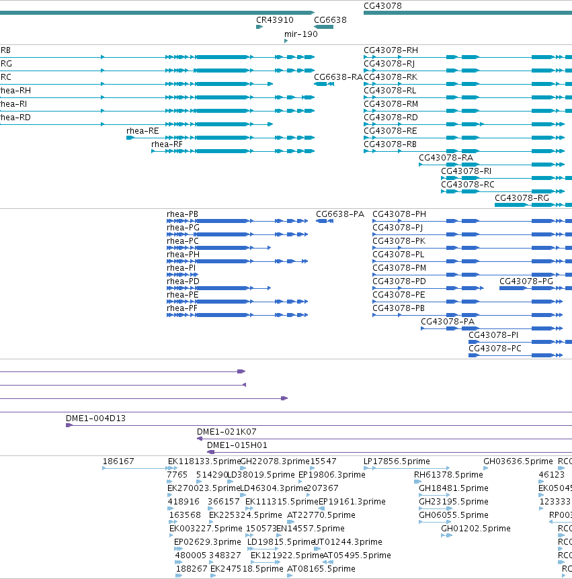Select the CG43078 gene label

pos(382,6)
